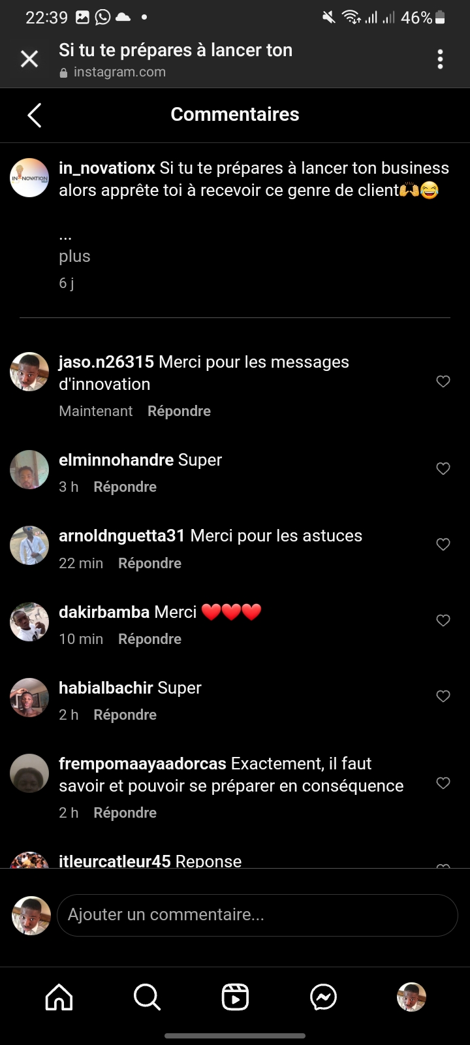Like elminnohandre's Super comment

[443, 468]
